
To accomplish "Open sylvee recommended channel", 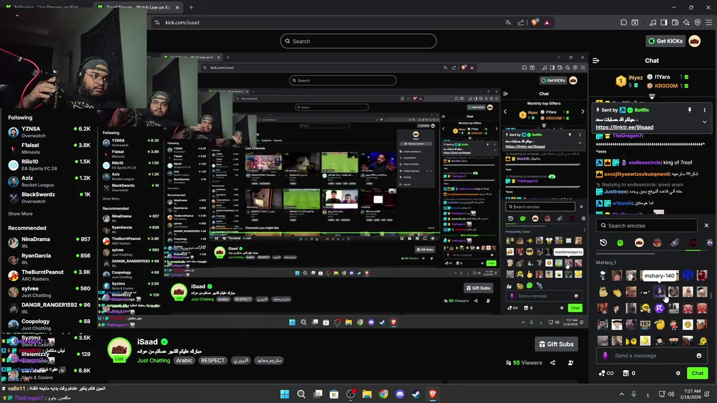I will (49, 292).
